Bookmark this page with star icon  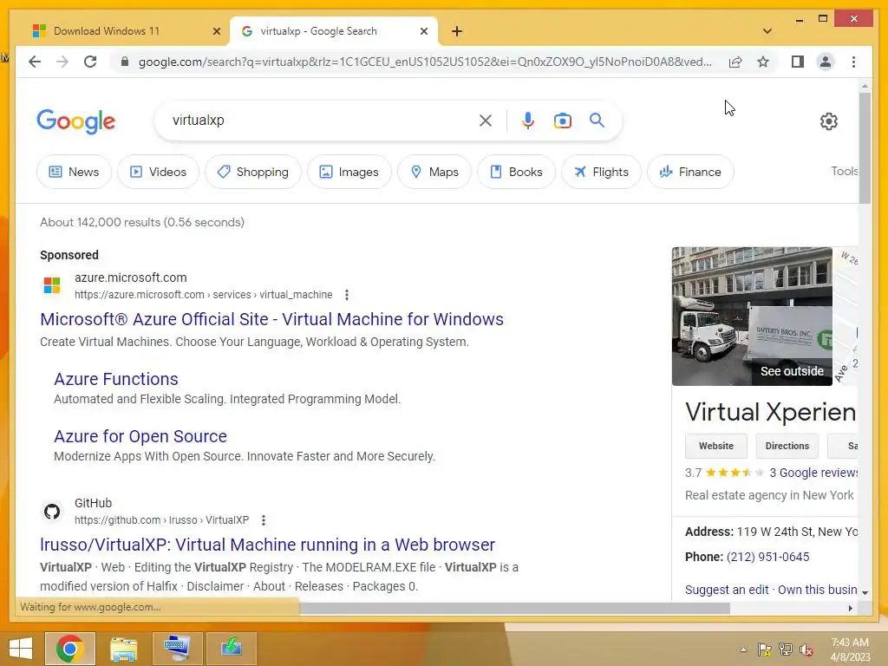coord(763,62)
